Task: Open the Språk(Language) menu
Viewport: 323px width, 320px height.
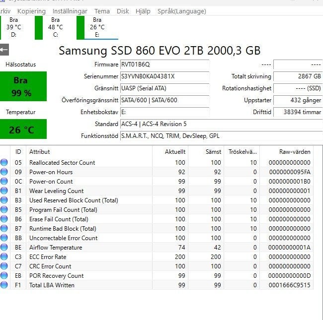Action: click(182, 11)
